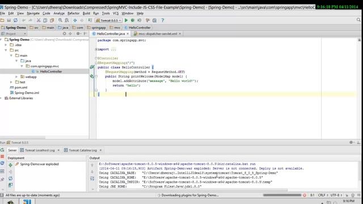
Task: Open the VCS menu
Action: (x=116, y=14)
